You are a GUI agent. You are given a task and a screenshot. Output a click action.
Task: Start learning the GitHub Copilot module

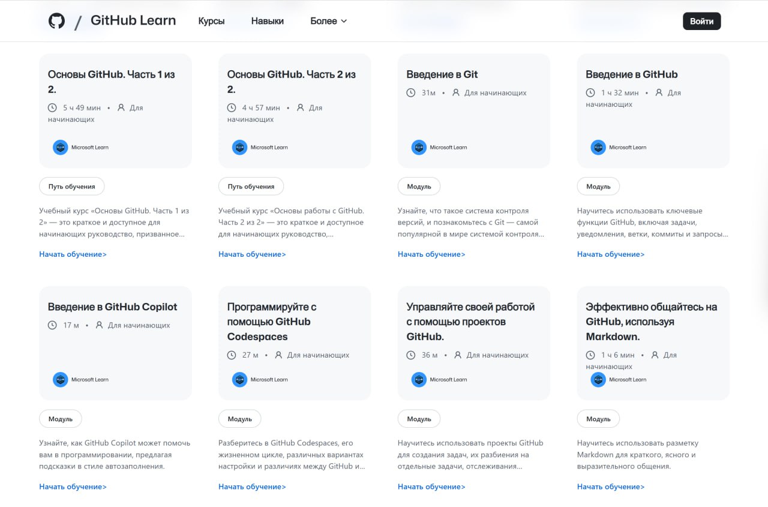pyautogui.click(x=73, y=487)
